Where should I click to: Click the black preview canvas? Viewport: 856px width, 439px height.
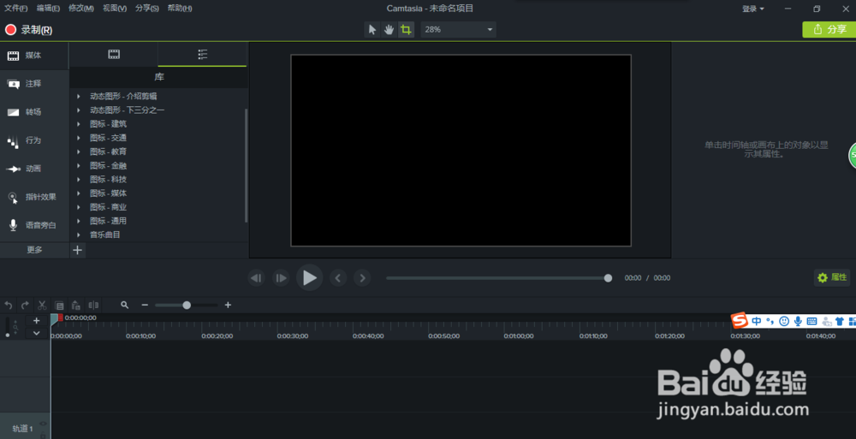click(x=461, y=150)
